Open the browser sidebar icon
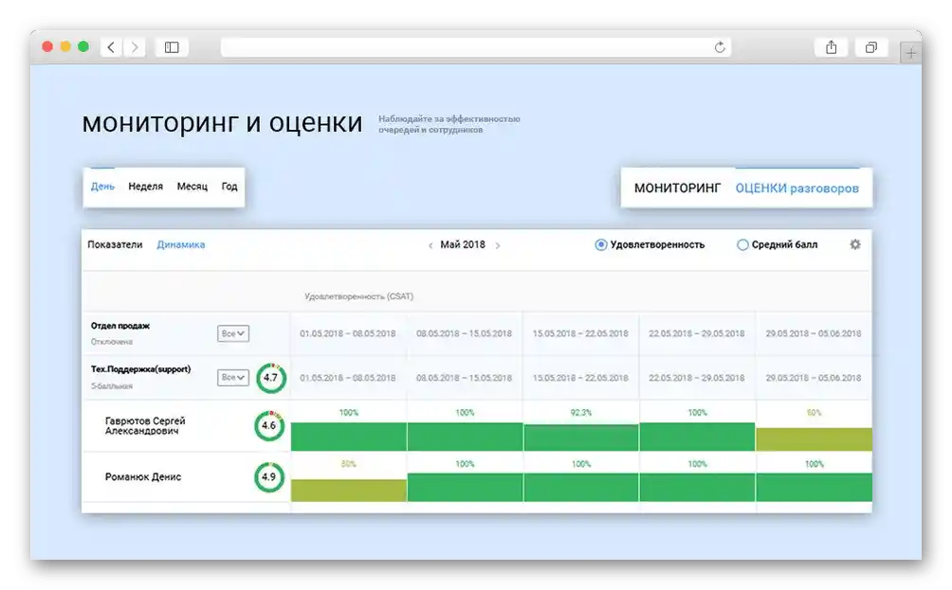Image resolution: width=952 pixels, height=590 pixels. point(172,45)
